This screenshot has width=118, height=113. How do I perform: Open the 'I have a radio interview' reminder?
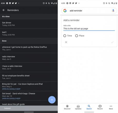pyautogui.click(x=29, y=67)
